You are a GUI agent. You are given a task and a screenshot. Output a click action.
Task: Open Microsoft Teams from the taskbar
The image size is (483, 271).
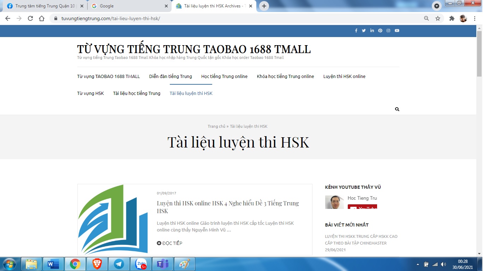point(163,264)
